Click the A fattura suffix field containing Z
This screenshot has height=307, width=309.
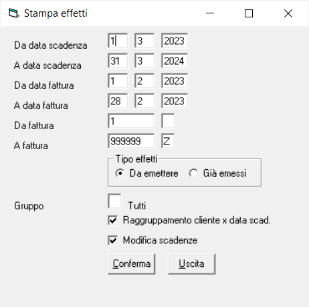point(168,141)
